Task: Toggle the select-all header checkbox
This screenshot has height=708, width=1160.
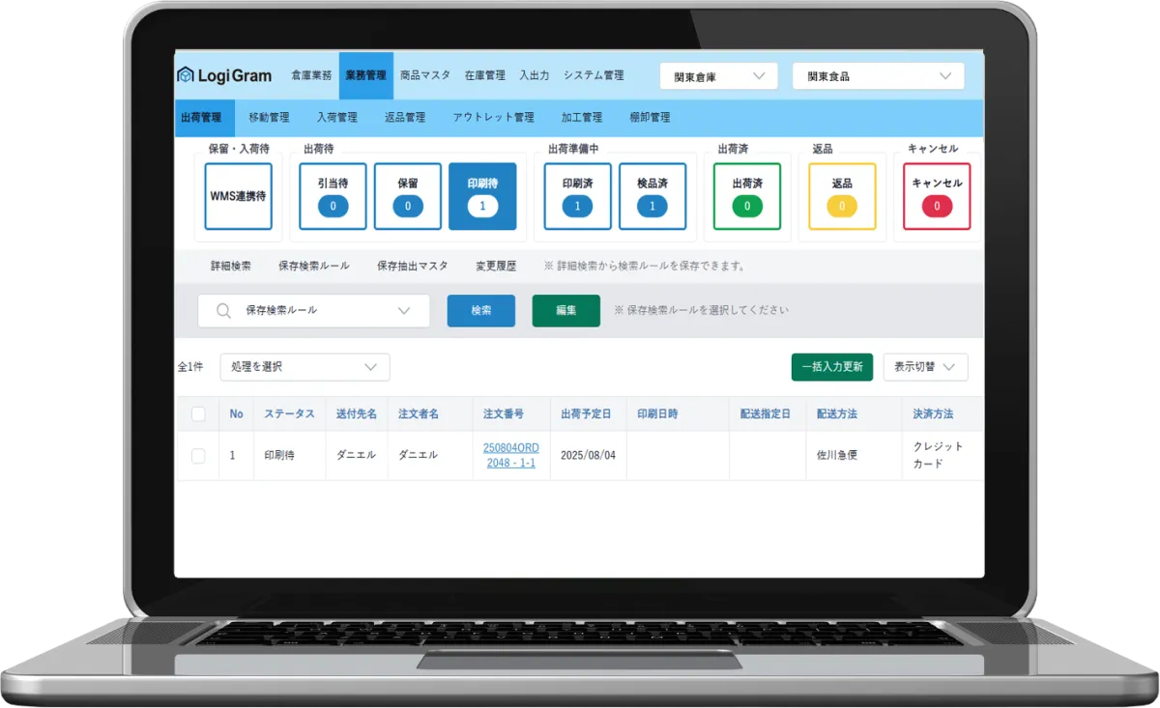Action: [198, 414]
